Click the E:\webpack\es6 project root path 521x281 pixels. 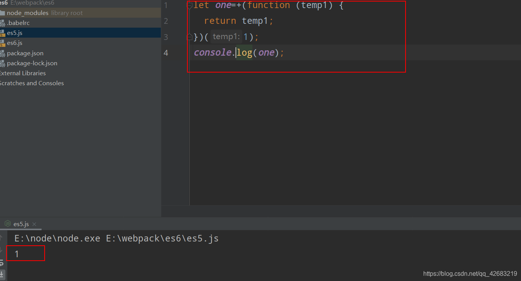[32, 3]
